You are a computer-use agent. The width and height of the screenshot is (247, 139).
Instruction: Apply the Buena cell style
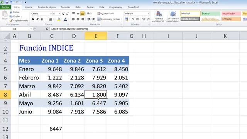click(x=211, y=14)
